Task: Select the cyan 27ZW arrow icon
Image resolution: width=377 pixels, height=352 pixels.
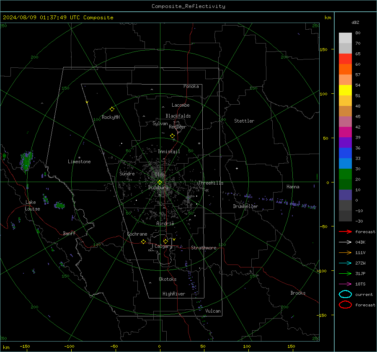Action: point(345,263)
